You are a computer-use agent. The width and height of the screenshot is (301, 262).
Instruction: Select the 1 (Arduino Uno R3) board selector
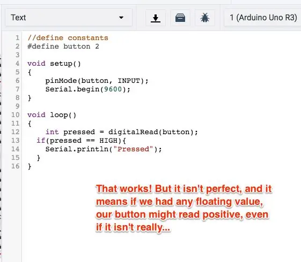[x=263, y=18]
